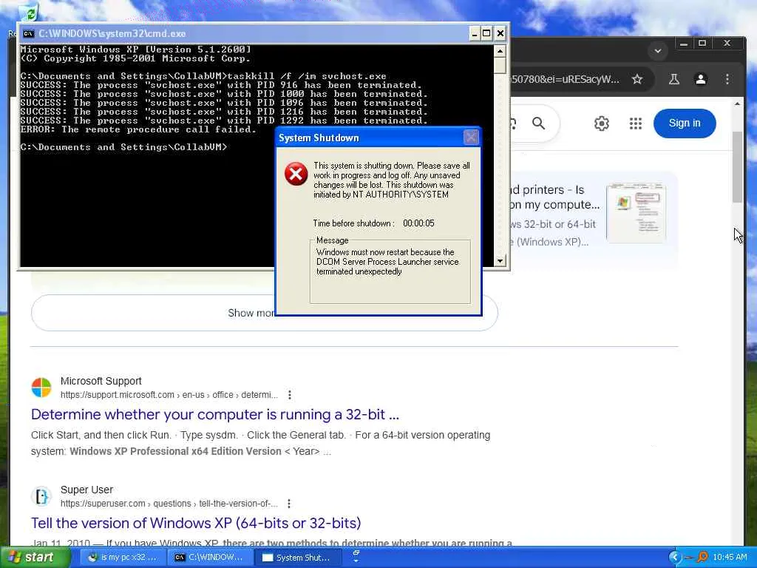Viewport: 757px width, 568px height.
Task: Click cmd scrollbar down arrow
Action: click(x=500, y=261)
